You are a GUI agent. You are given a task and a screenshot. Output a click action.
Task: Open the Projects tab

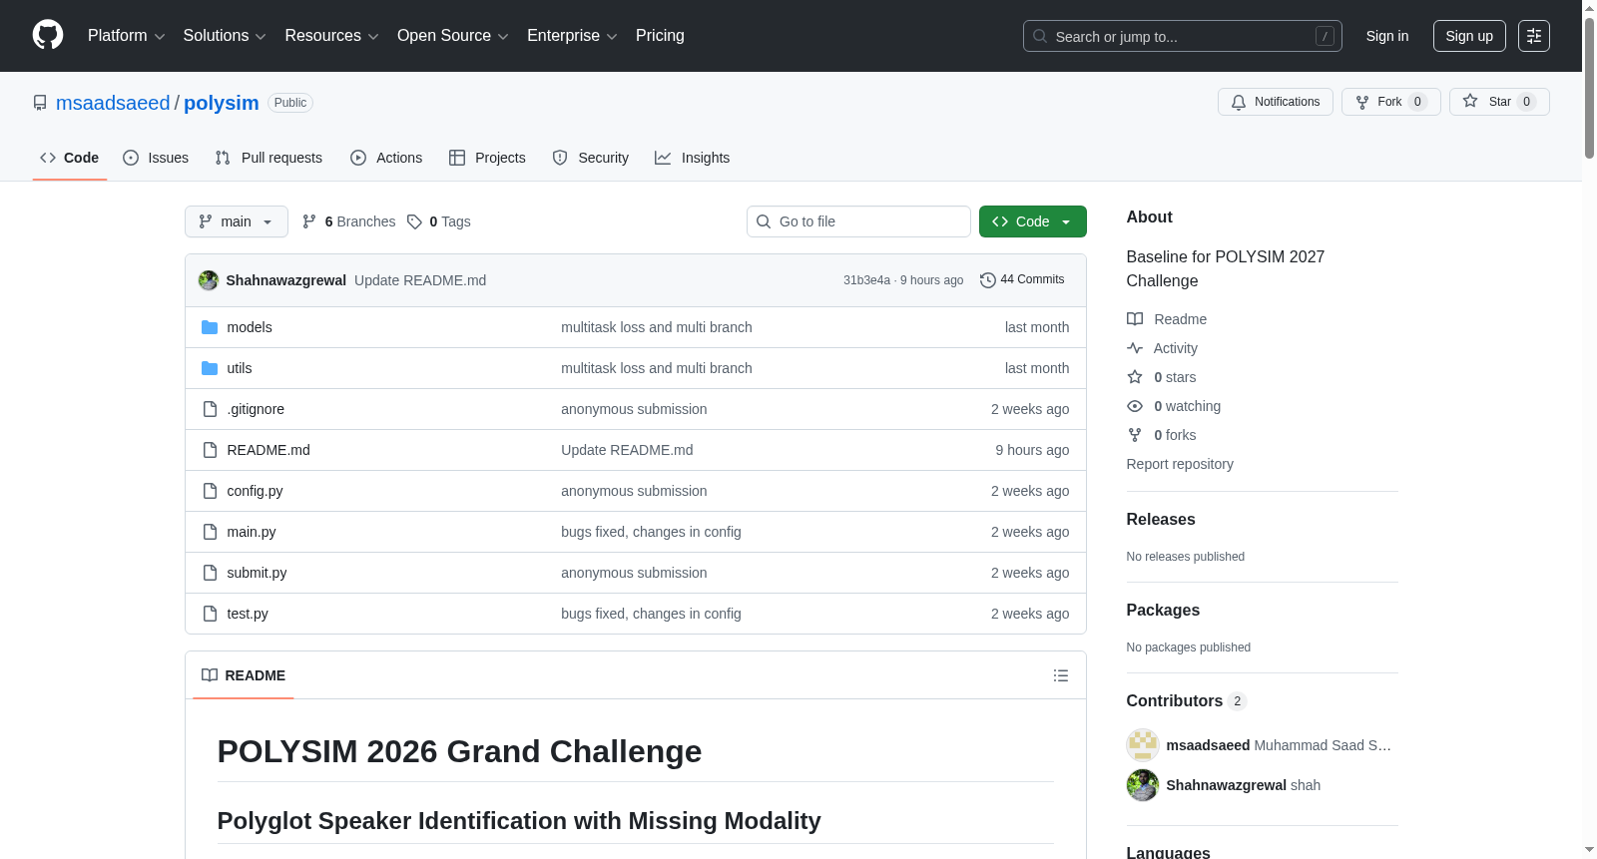point(487,158)
